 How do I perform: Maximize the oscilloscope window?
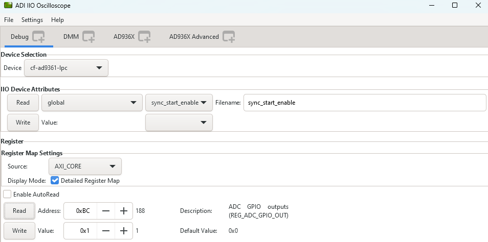[x=455, y=5]
